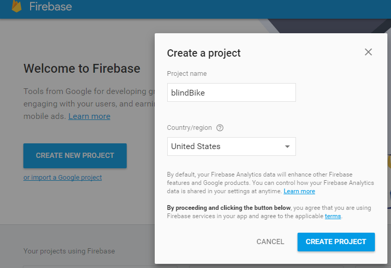Click the Welcome to Firebase heading
Viewport: 391px width, 268px height.
82,69
